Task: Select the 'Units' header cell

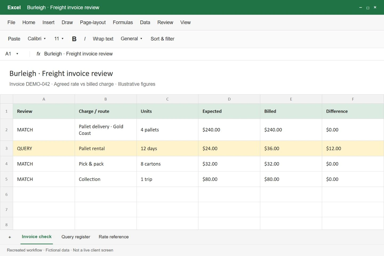Action: click(x=167, y=111)
